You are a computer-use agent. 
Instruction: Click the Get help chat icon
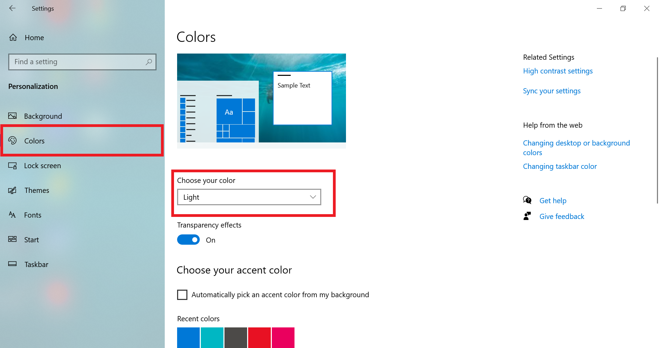coord(527,200)
